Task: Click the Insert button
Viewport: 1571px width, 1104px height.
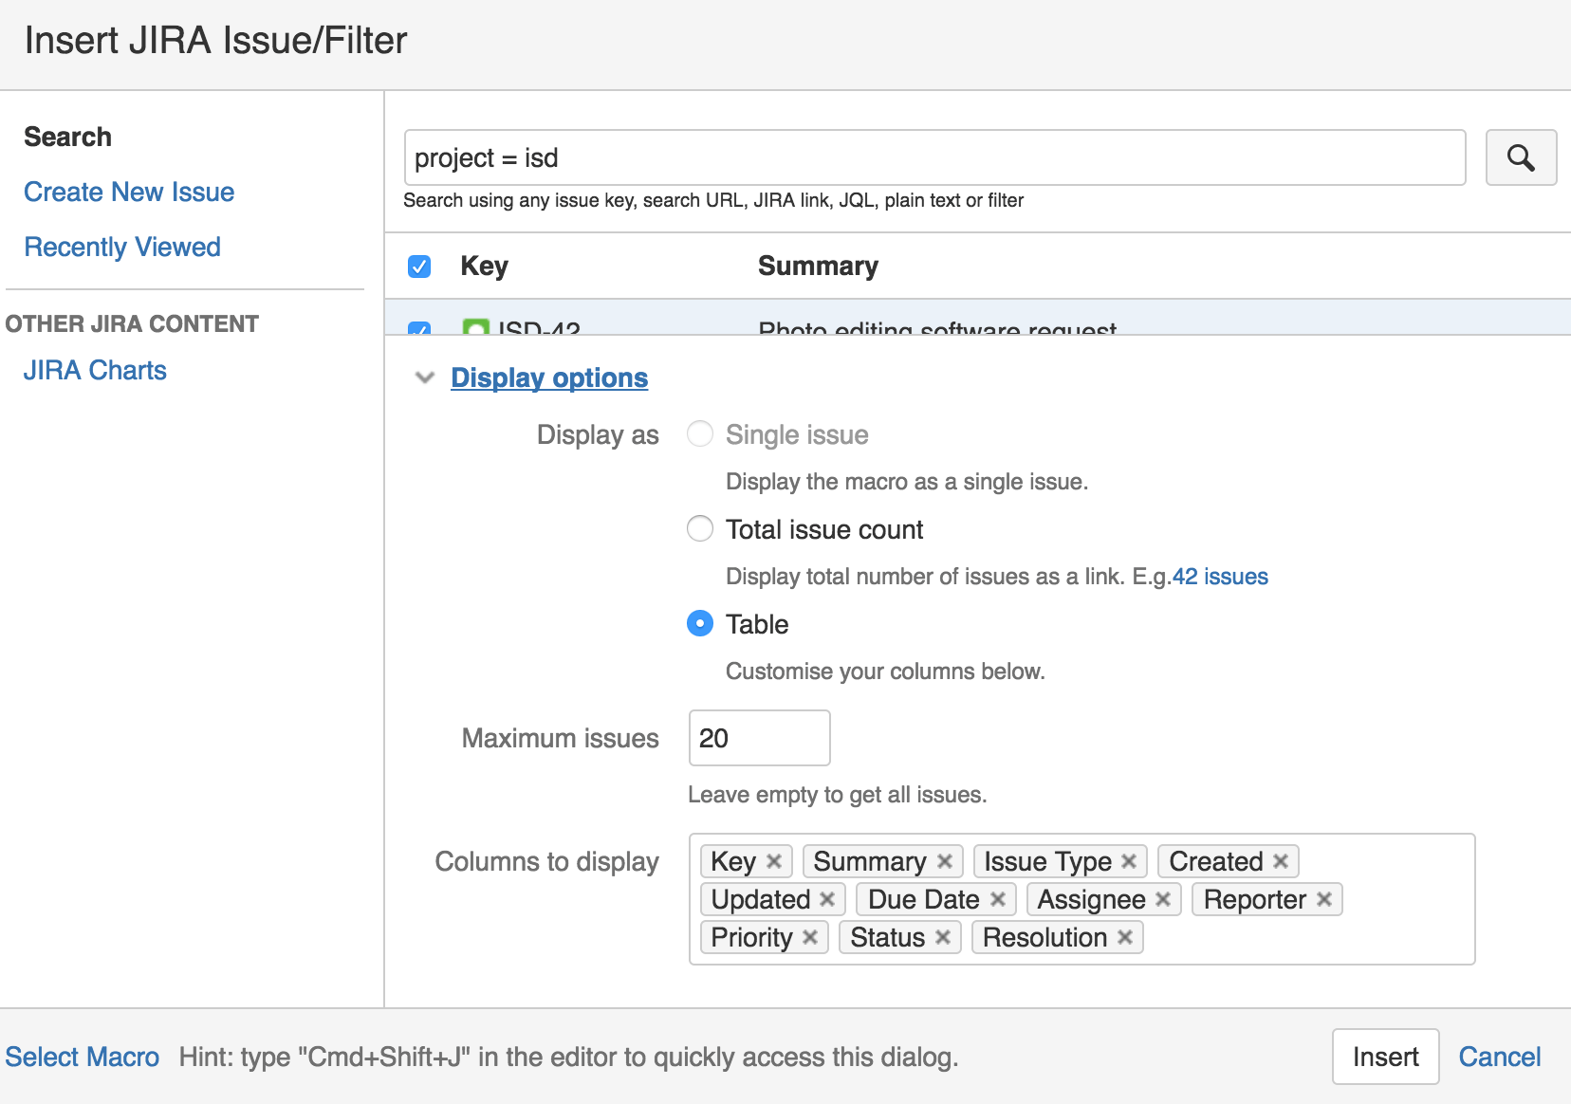Action: tap(1385, 1057)
